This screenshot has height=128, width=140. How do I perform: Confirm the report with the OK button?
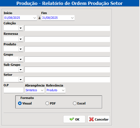point(74,119)
